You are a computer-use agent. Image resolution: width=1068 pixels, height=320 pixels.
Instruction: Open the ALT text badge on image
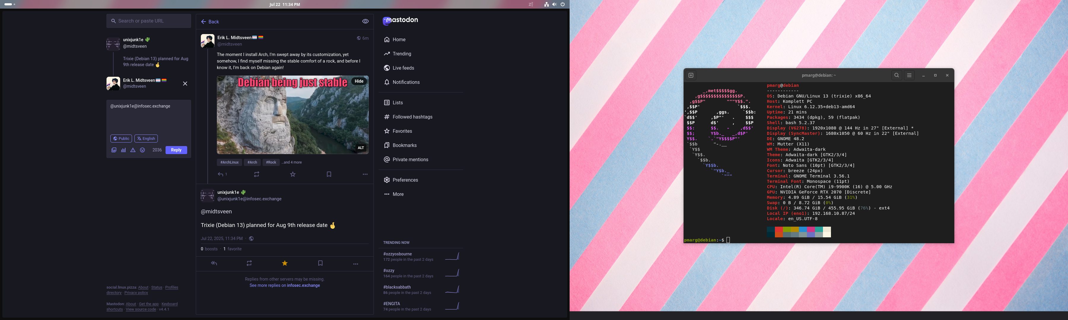tap(361, 148)
